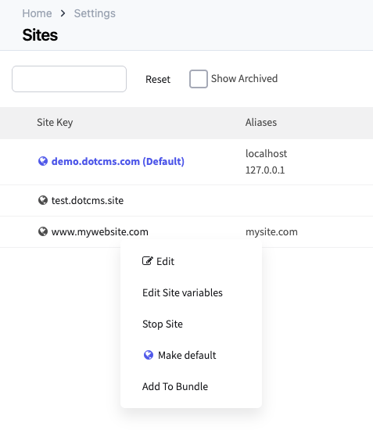373x437 pixels.
Task: Click the Sites page heading
Action: [x=40, y=35]
